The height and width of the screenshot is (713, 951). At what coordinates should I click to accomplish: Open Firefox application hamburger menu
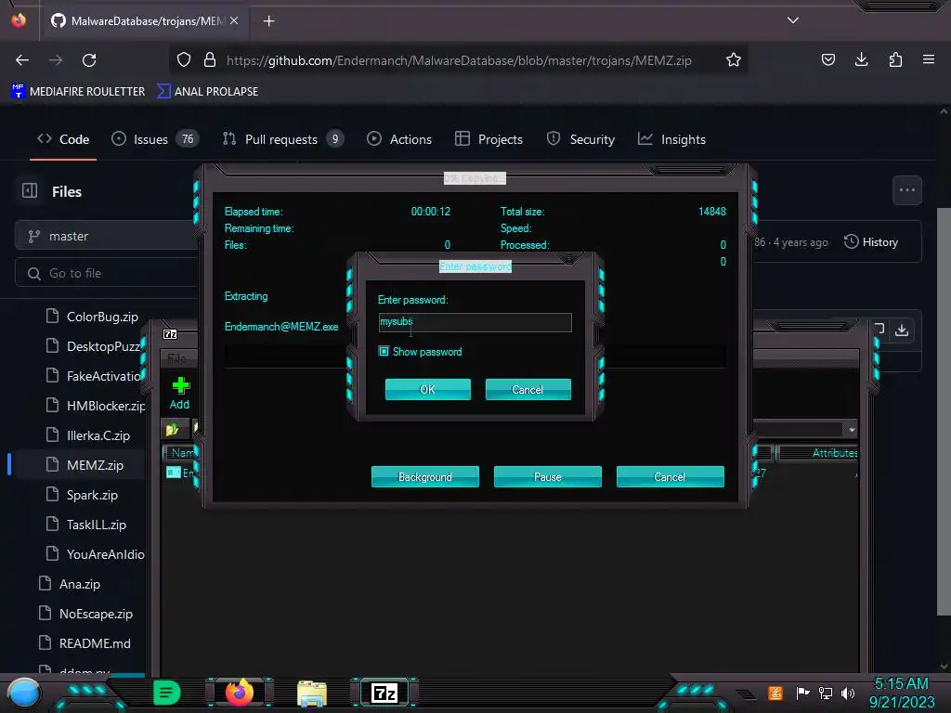(x=929, y=59)
